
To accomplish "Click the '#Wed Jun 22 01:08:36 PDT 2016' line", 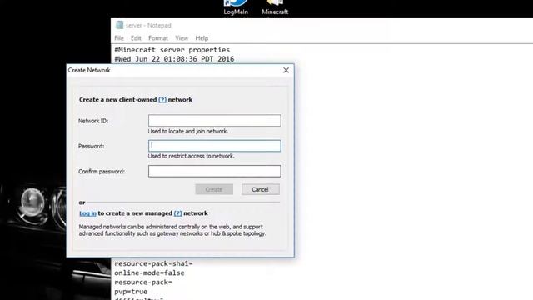I will 174,59.
